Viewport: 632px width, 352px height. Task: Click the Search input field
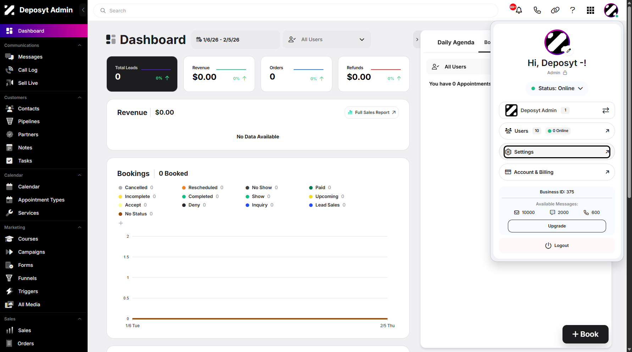tap(296, 11)
